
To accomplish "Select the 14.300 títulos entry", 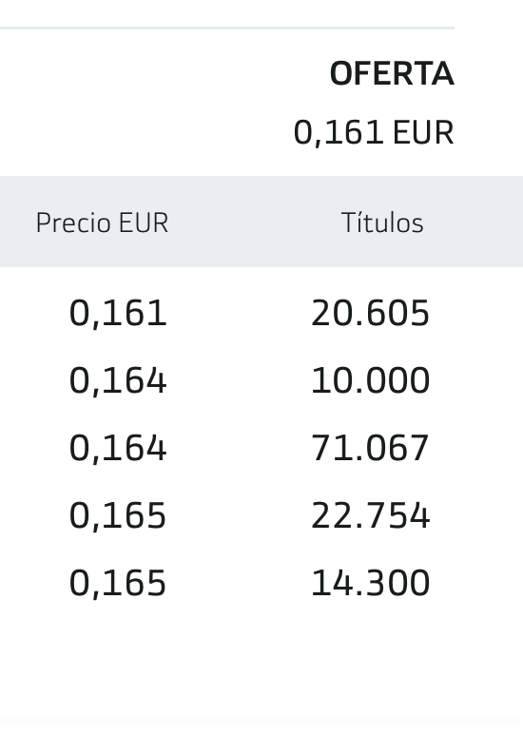I will click(370, 583).
